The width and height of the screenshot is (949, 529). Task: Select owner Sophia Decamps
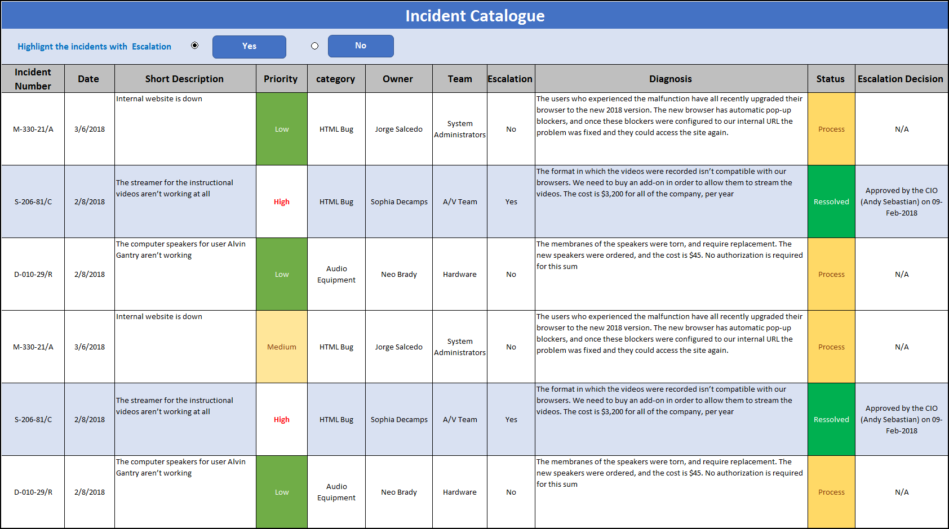pyautogui.click(x=398, y=201)
